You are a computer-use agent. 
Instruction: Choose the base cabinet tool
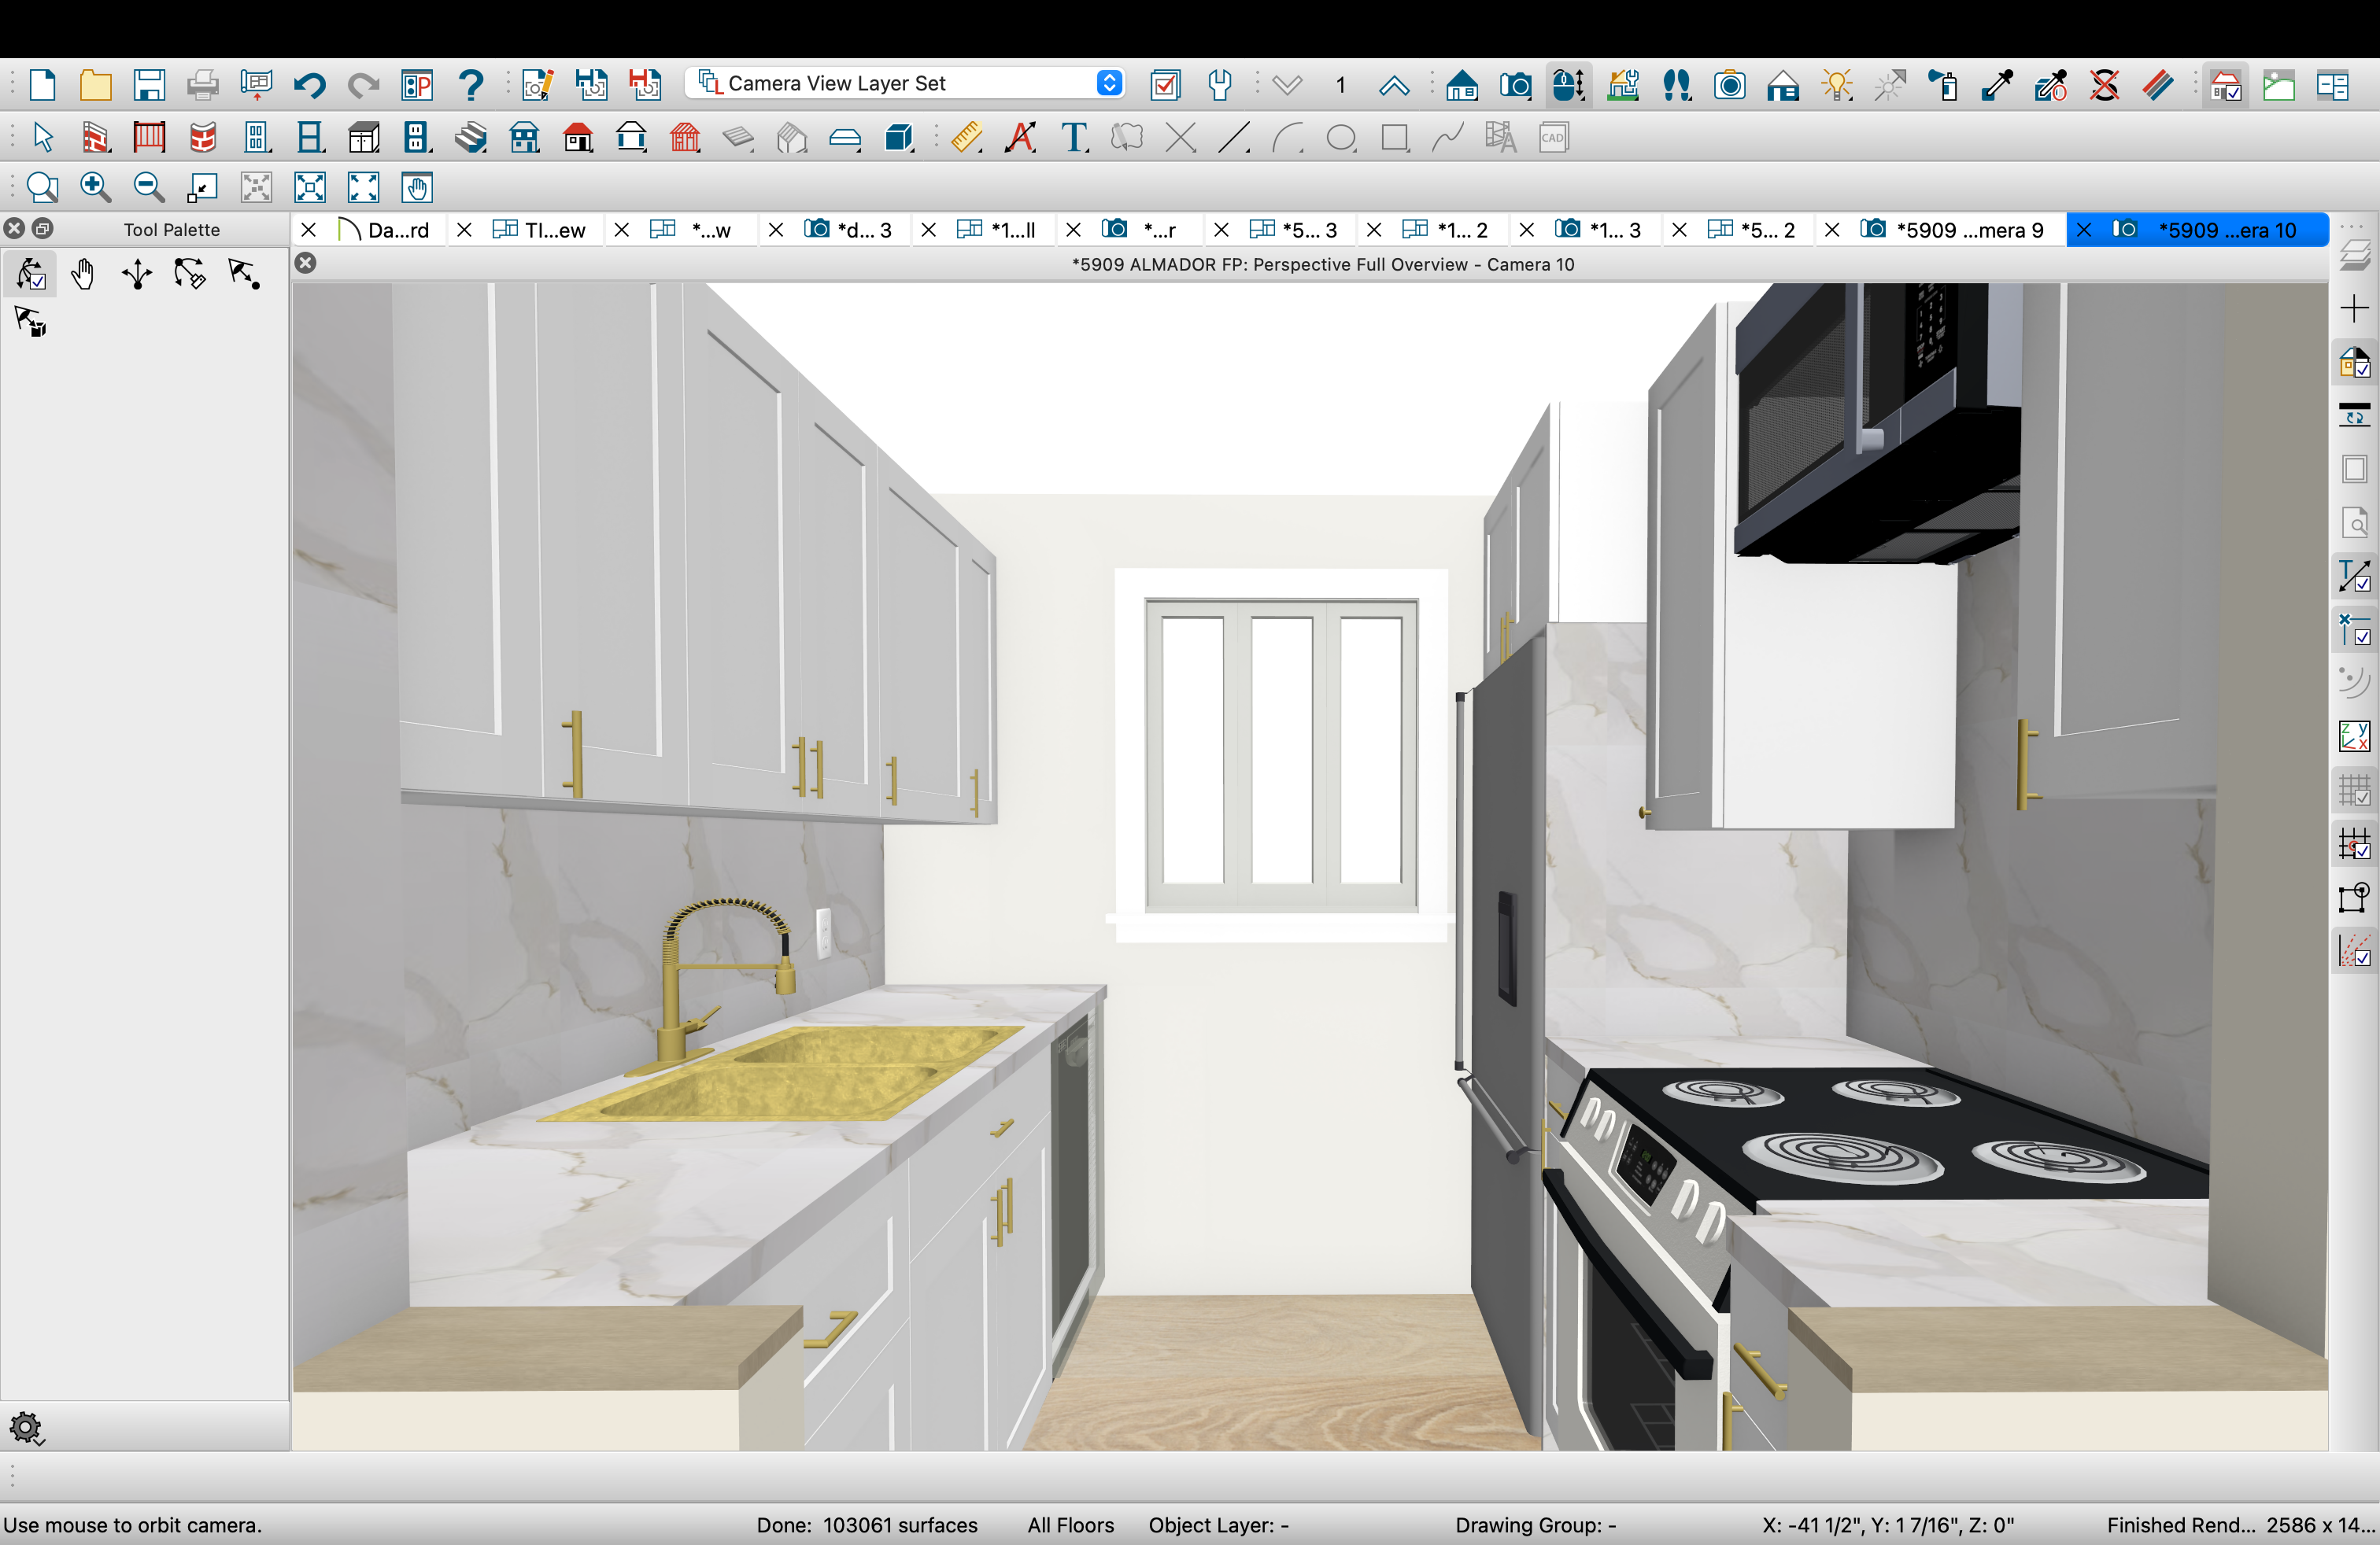click(364, 137)
